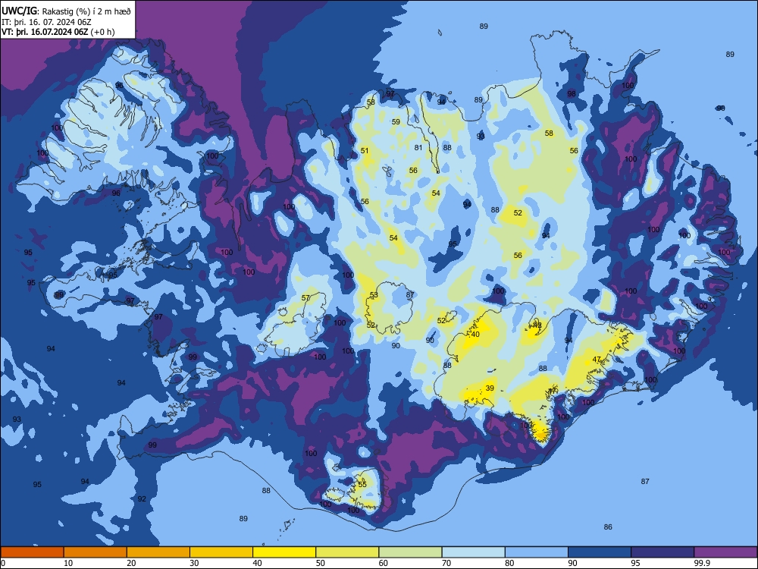The width and height of the screenshot is (758, 569).
Task: Click the purple above-99.9 legend swatch
Action: coord(725,552)
